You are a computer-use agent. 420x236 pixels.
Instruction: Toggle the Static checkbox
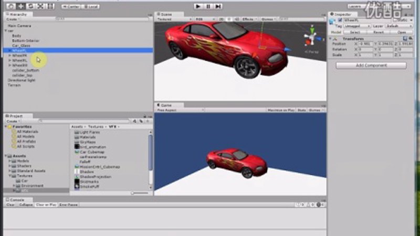pyautogui.click(x=395, y=20)
